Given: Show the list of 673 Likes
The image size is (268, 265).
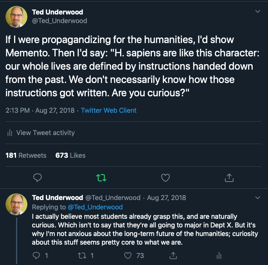Looking at the screenshot, I should [70, 155].
